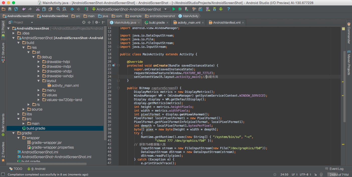
Task: Open the Commander side panel
Action: [349, 33]
